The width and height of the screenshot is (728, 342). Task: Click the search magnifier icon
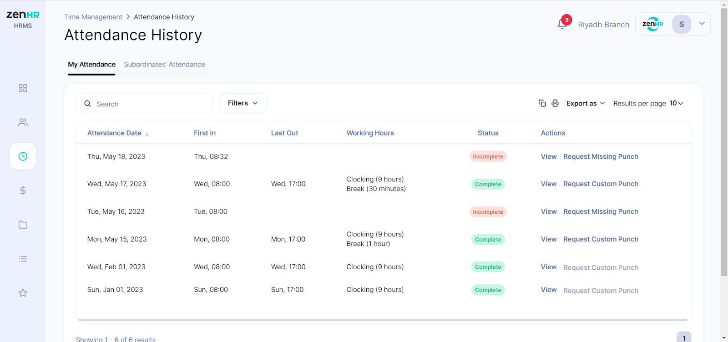pyautogui.click(x=88, y=104)
